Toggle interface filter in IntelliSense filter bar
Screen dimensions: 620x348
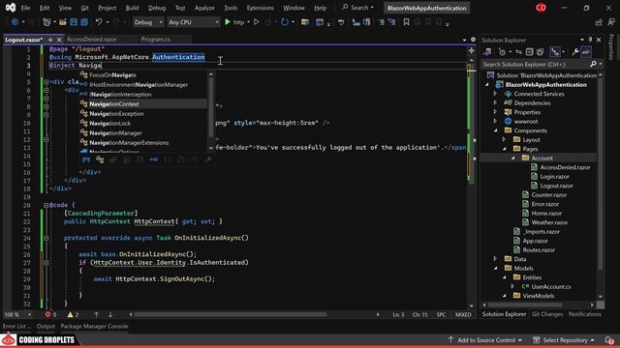tap(154, 159)
